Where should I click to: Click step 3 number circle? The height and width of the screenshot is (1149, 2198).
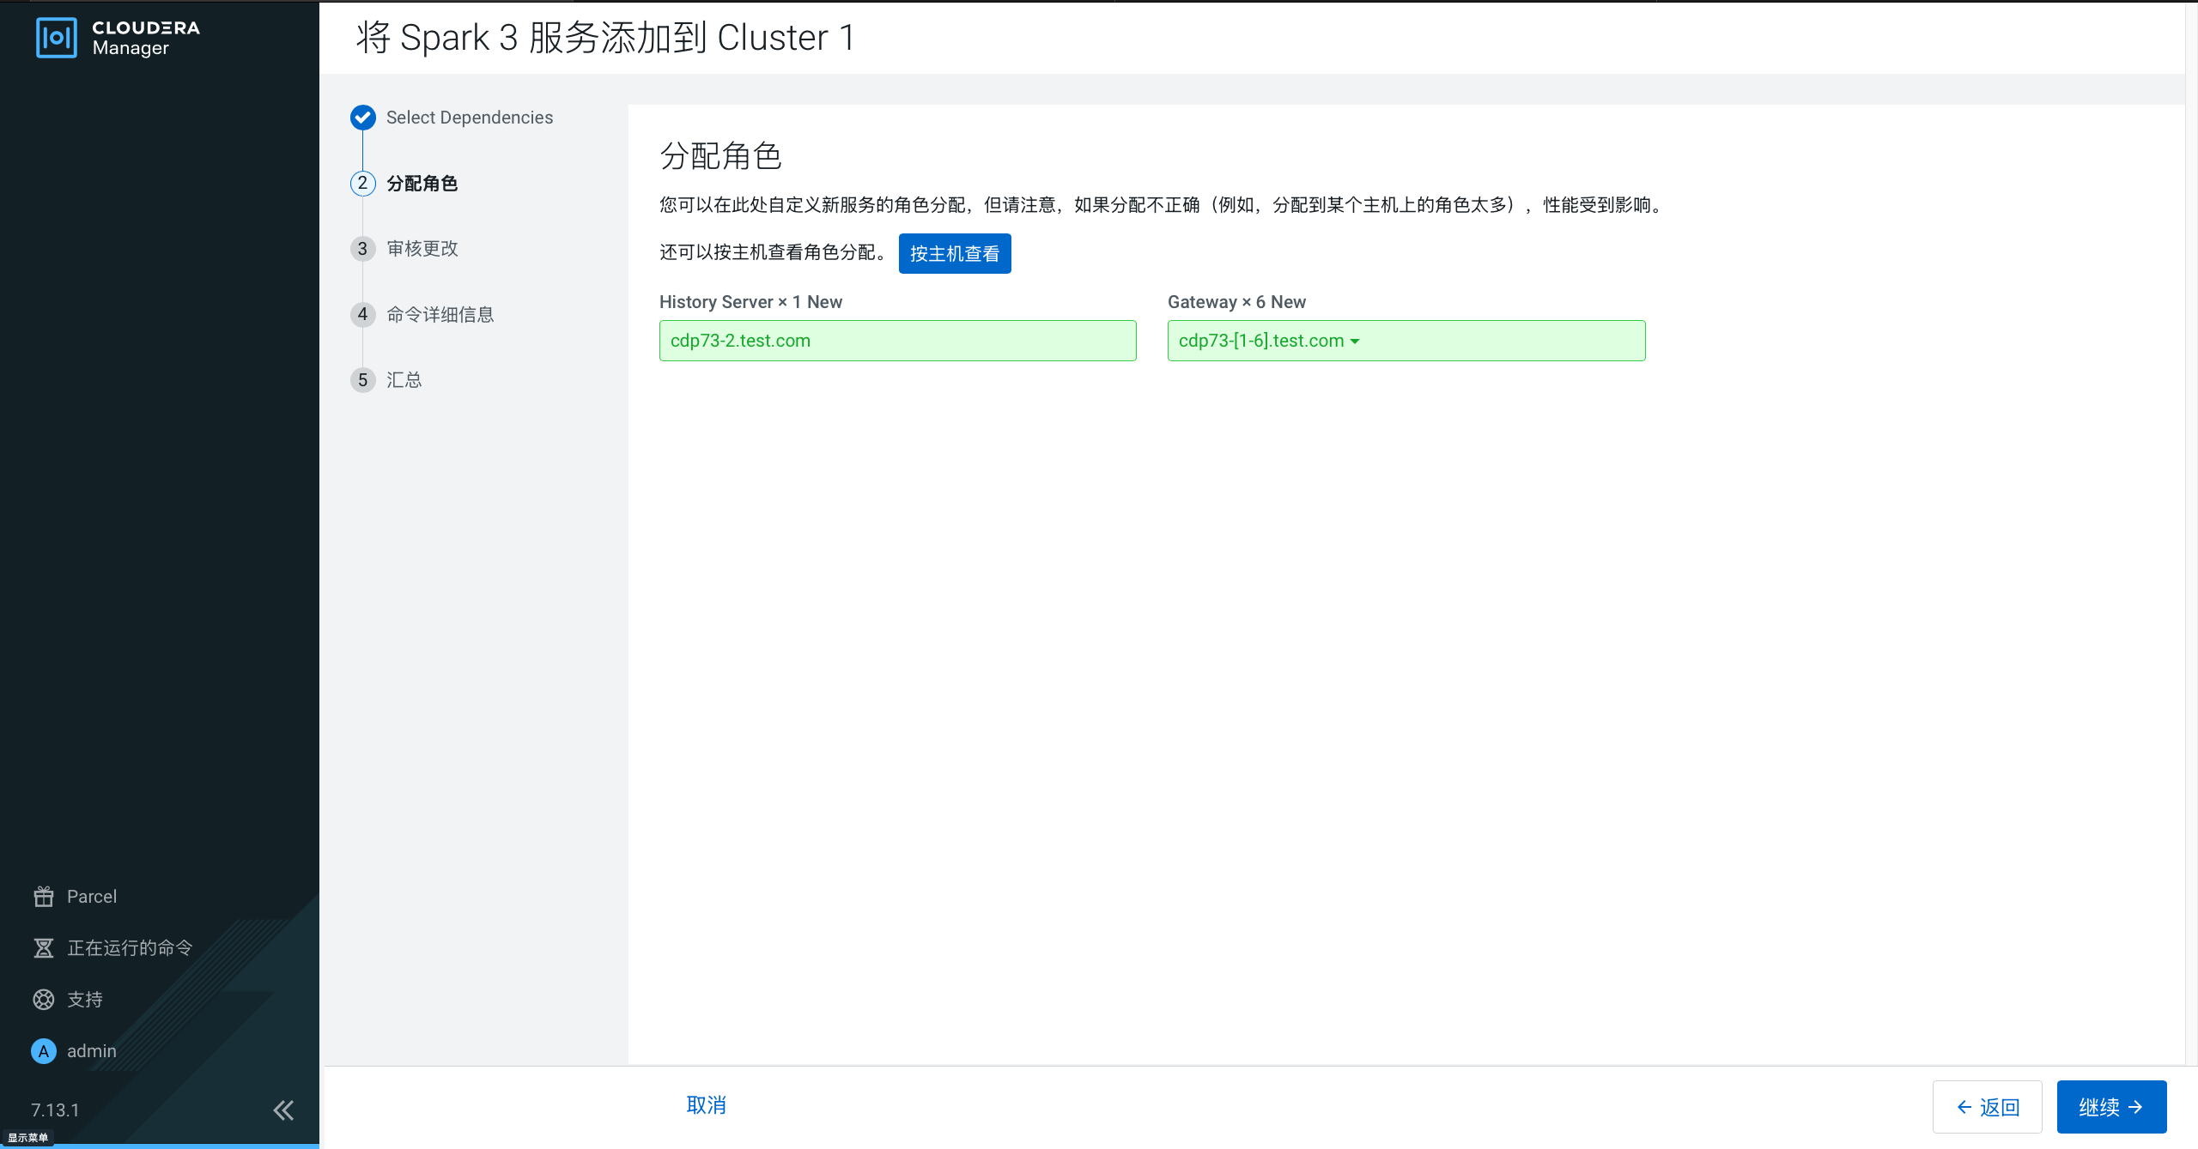pyautogui.click(x=363, y=249)
